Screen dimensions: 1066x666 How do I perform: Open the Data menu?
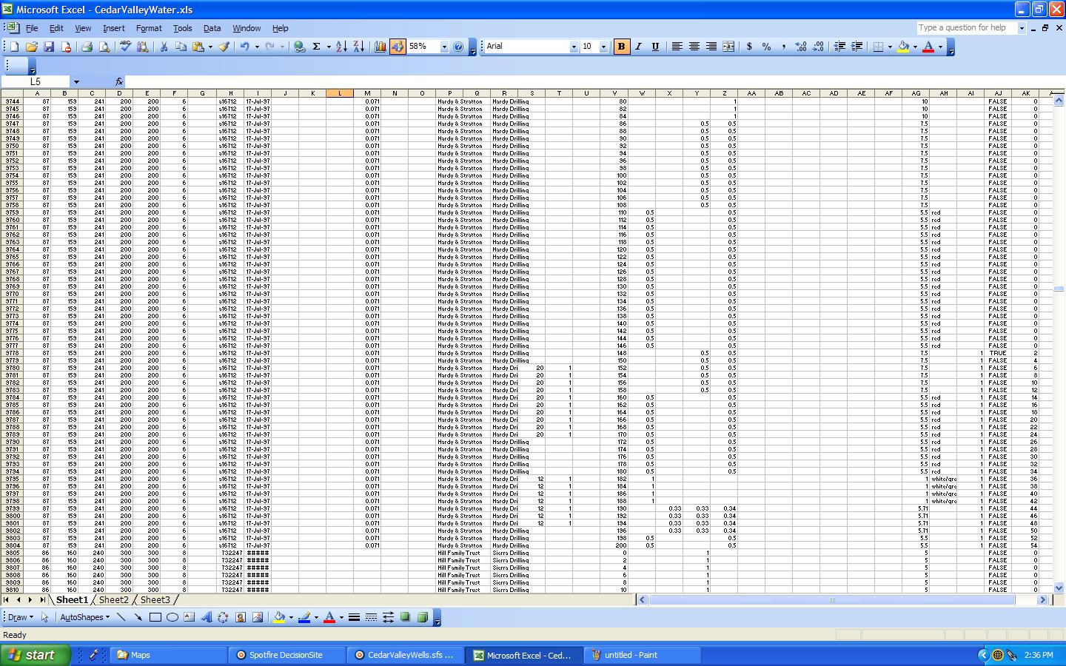point(212,28)
